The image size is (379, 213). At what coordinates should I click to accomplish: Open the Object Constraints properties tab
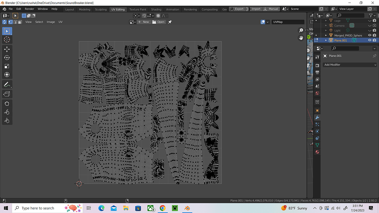pos(317,138)
